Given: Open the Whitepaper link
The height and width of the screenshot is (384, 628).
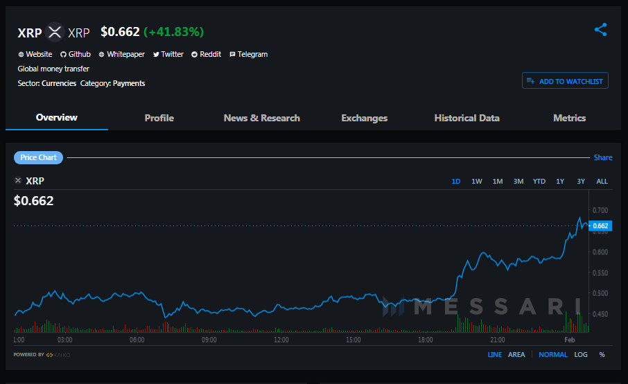Looking at the screenshot, I should [x=122, y=54].
